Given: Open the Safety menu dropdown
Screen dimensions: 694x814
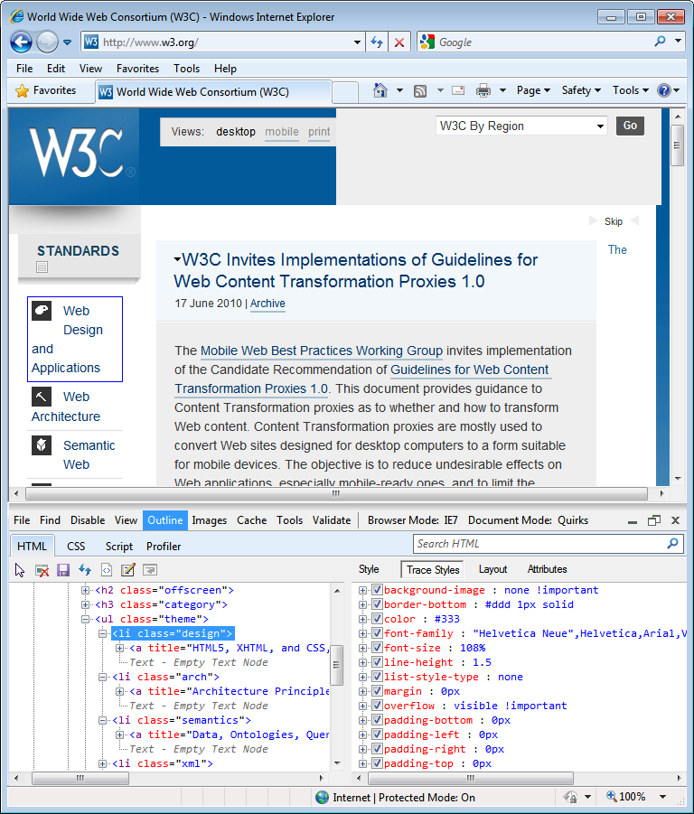Looking at the screenshot, I should (x=581, y=90).
